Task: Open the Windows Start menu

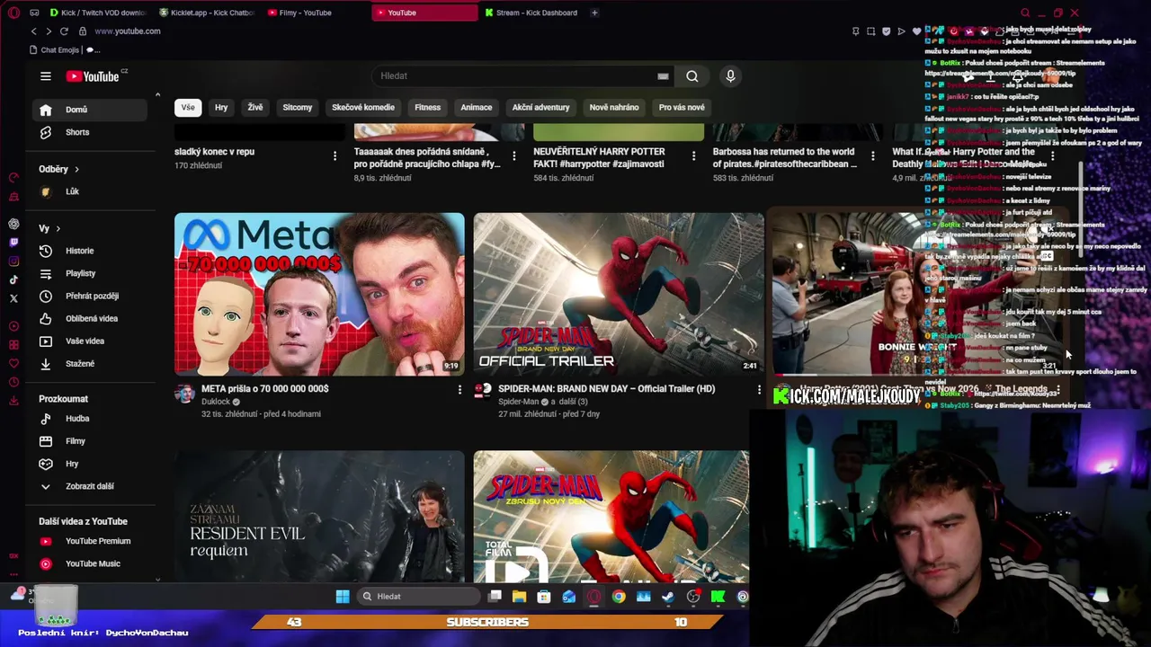Action: [343, 597]
